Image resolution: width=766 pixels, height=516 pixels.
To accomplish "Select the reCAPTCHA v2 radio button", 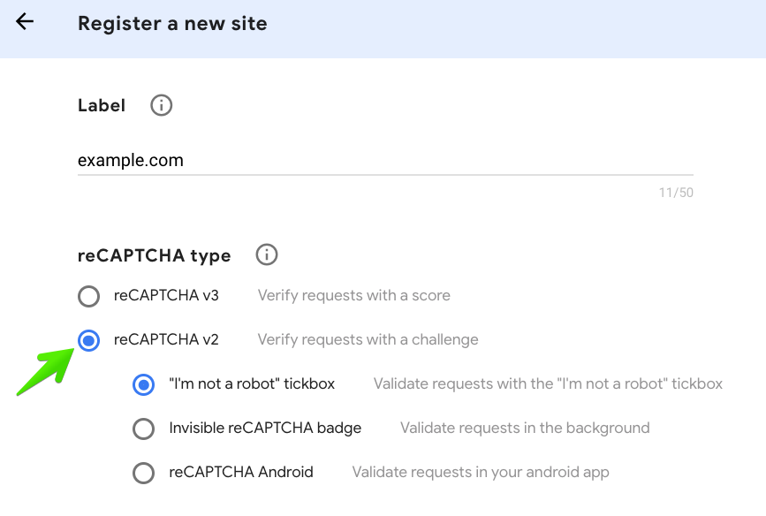I will (89, 340).
